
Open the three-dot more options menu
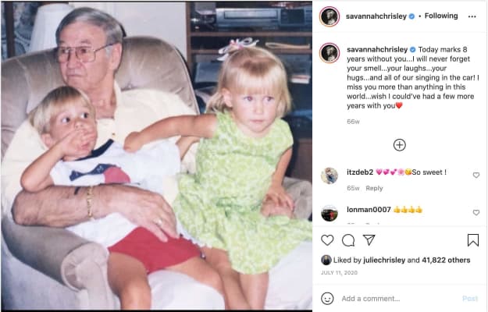click(472, 16)
